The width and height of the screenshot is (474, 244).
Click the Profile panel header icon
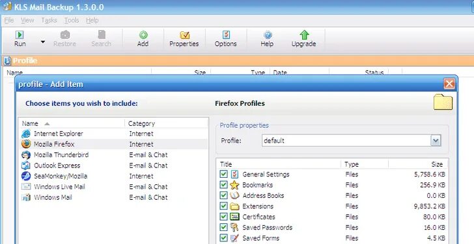coord(7,60)
